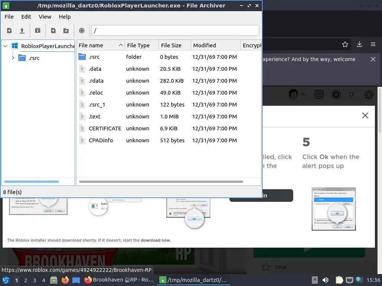Sort by File name column header
The image size is (382, 286).
click(101, 45)
